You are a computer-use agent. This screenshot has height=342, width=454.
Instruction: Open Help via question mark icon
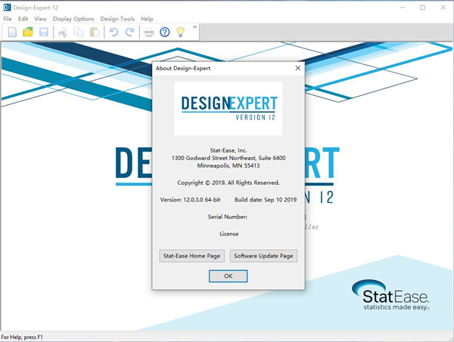tap(165, 32)
